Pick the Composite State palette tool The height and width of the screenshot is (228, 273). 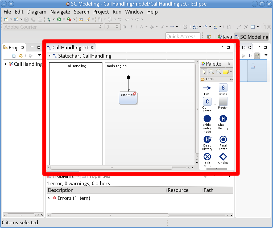(x=207, y=105)
